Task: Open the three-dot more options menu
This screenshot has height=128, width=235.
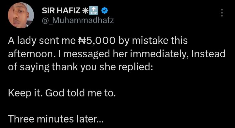Action: pyautogui.click(x=222, y=13)
